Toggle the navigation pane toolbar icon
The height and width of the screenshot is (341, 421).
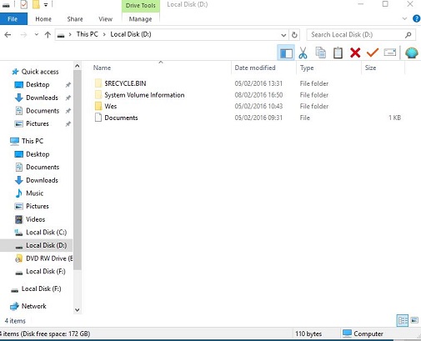click(x=286, y=53)
